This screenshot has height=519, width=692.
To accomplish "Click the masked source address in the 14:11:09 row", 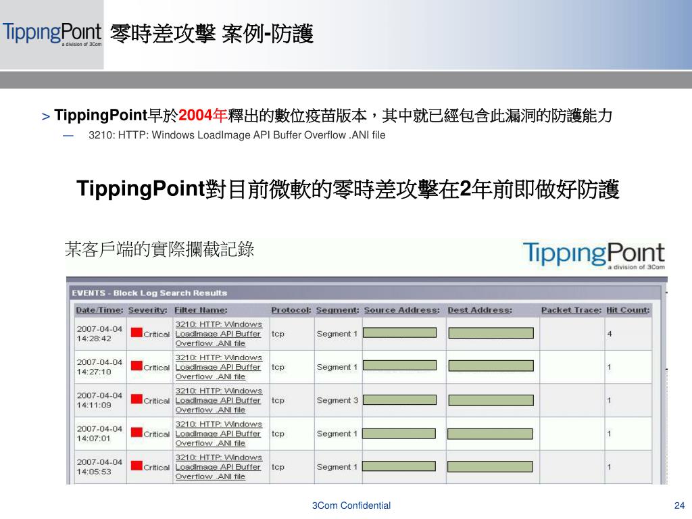I will coord(400,400).
